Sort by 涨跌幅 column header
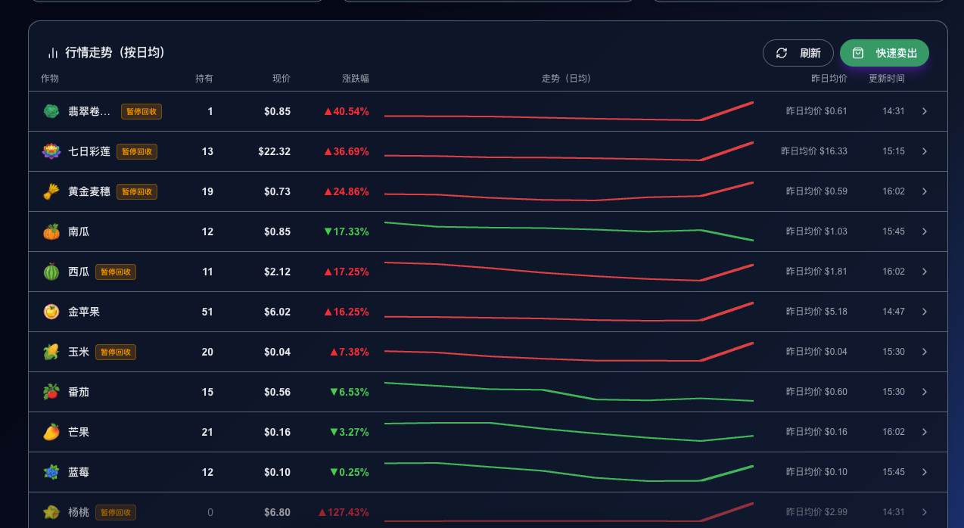This screenshot has height=528, width=964. pos(356,79)
